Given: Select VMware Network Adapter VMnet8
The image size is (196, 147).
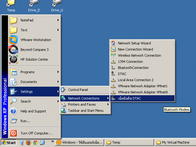Looking at the screenshot, I should 142,92.
